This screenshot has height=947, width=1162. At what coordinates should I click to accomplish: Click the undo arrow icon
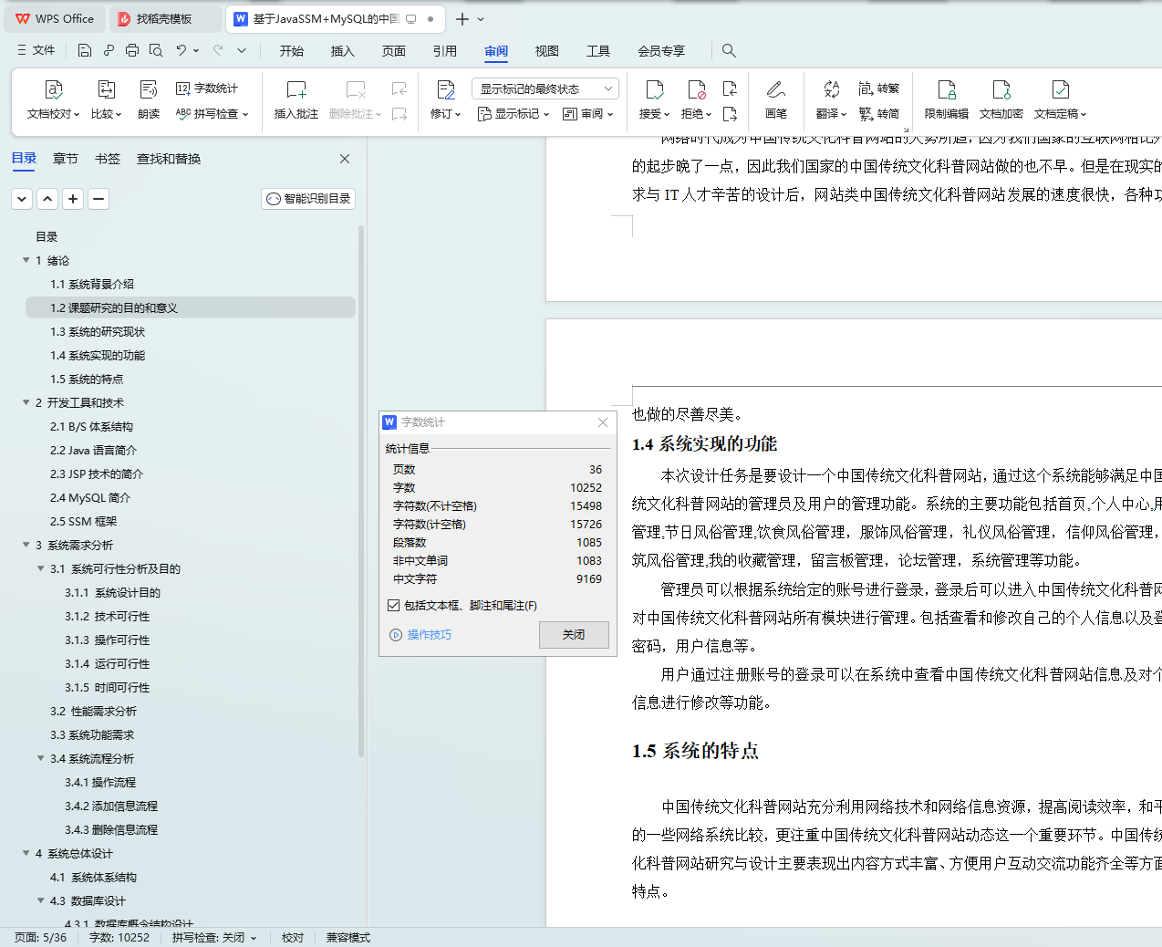tap(182, 50)
